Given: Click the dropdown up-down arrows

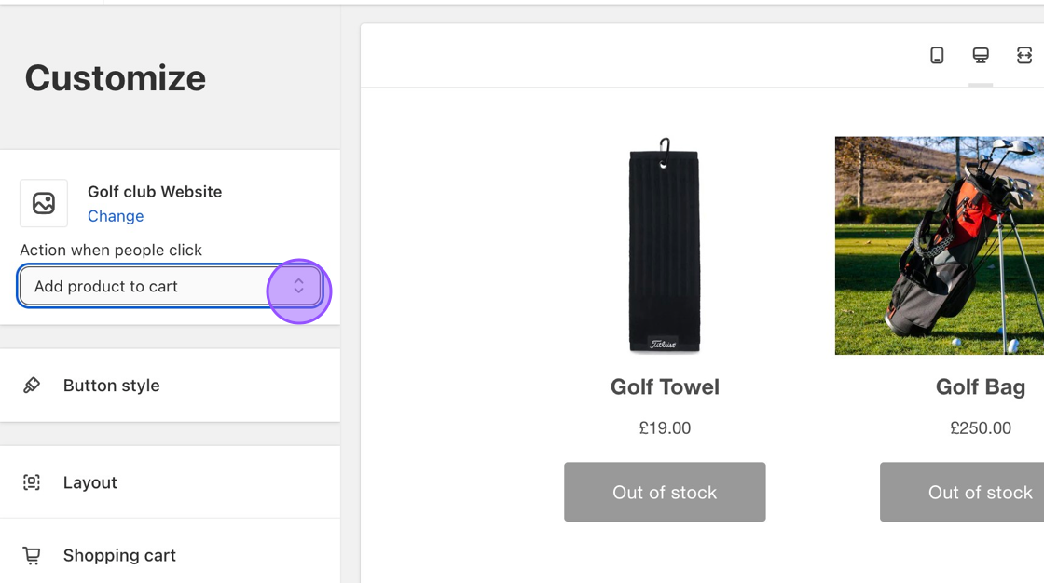Looking at the screenshot, I should tap(298, 287).
